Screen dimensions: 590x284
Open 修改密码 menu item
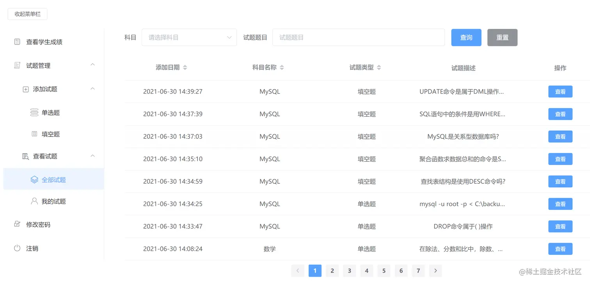(x=53, y=224)
